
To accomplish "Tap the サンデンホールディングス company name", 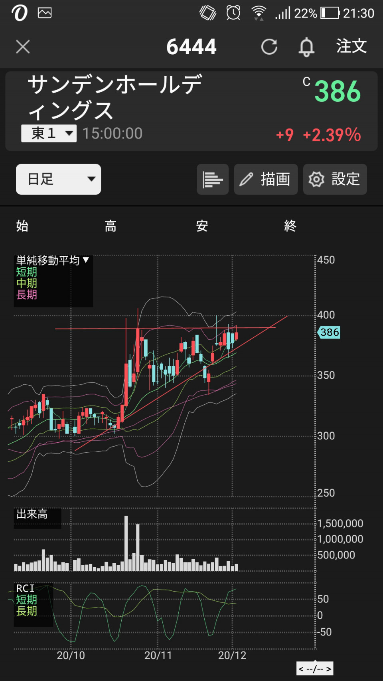I will coord(115,97).
